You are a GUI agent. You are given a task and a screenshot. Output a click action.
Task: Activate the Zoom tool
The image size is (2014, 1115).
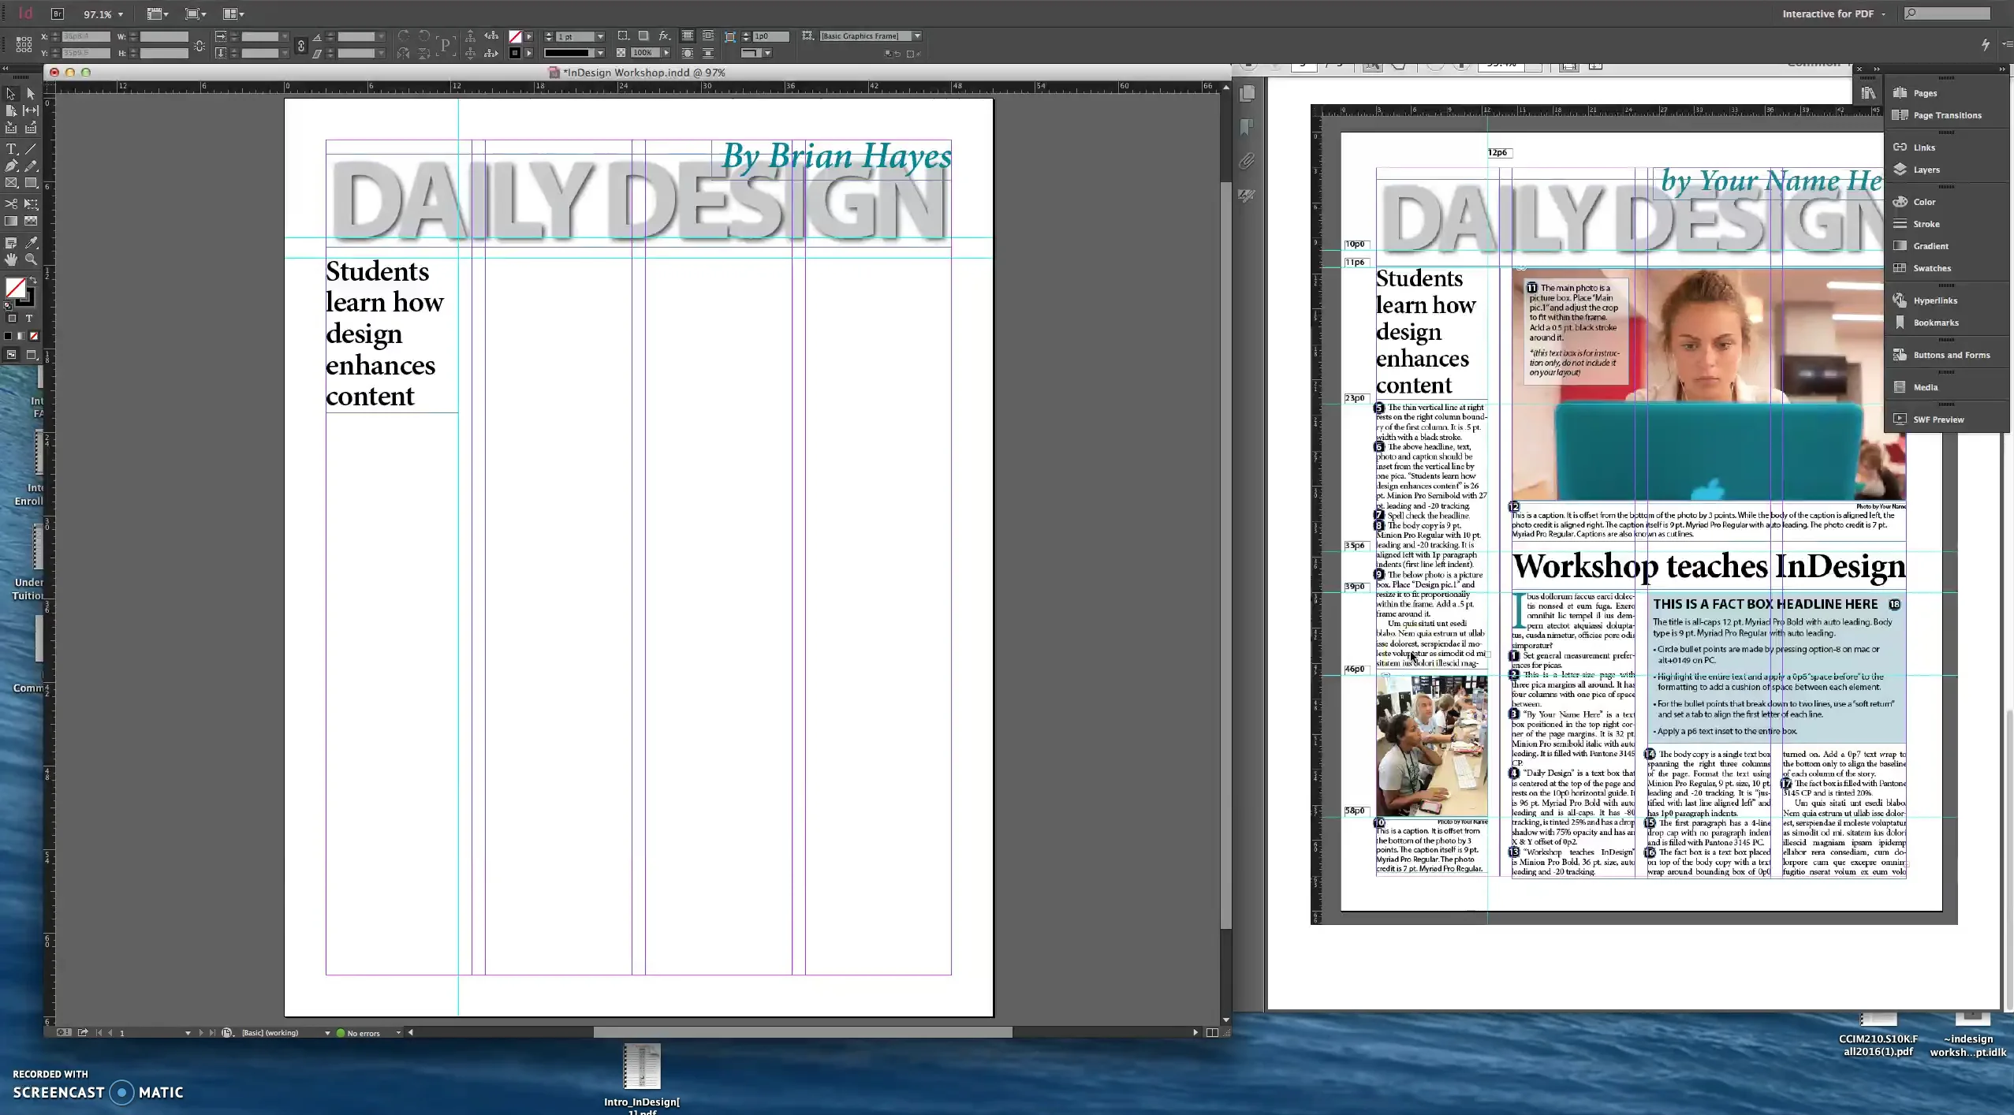point(29,259)
